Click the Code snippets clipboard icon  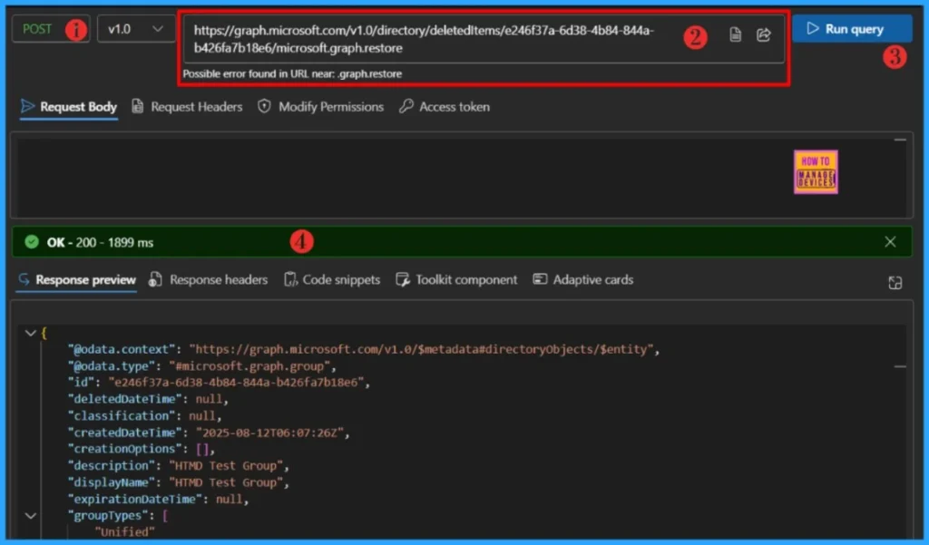290,279
